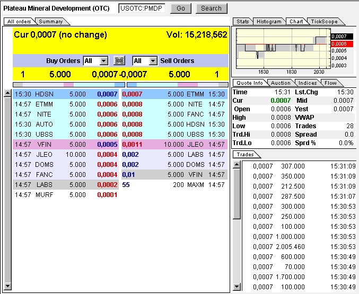The height and width of the screenshot is (294, 359).
Task: Open the Stats tab
Action: point(243,22)
